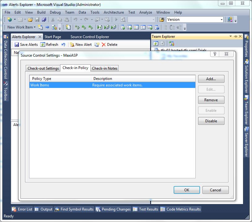Click the Team Explorer auto-hide pin
Viewport: 252px width, 222px height.
pos(236,36)
